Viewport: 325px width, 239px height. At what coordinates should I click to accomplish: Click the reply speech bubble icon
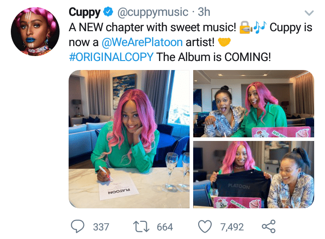[78, 226]
